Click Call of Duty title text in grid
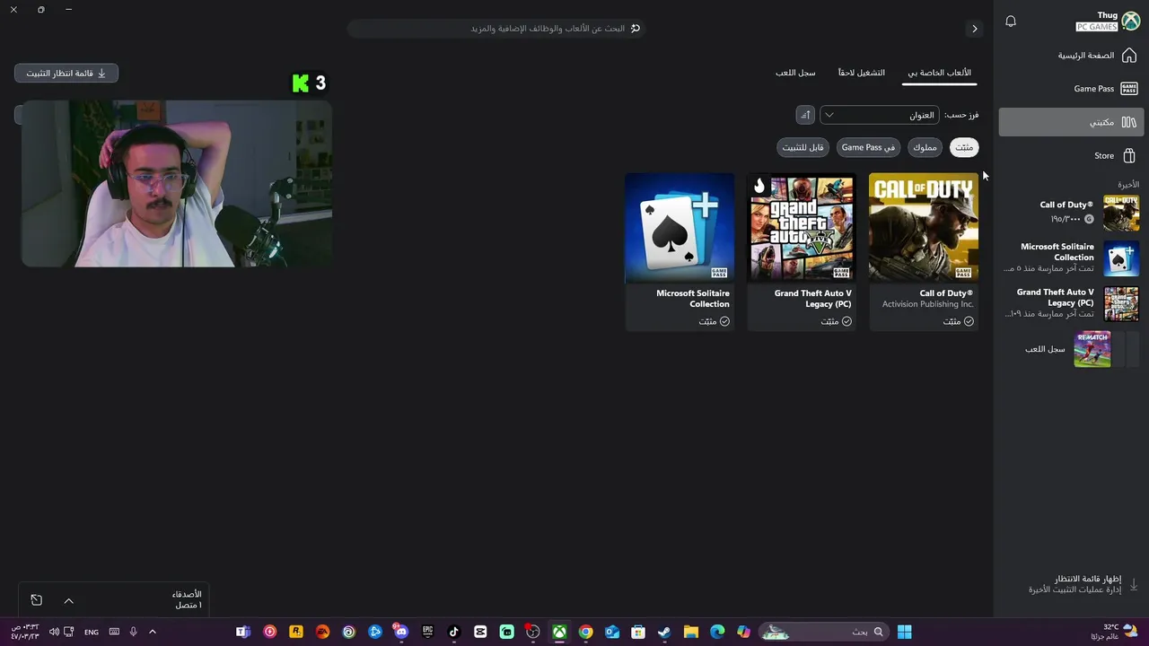Screen dimensions: 1149x646 [946, 293]
